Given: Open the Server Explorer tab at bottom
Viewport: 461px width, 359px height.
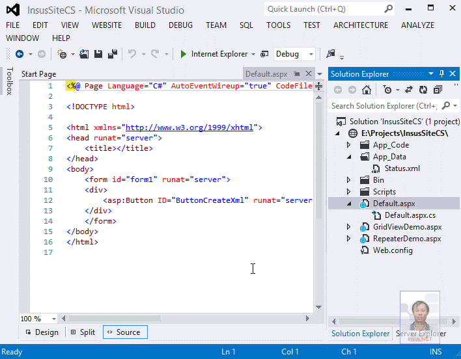Looking at the screenshot, I should pyautogui.click(x=421, y=334).
